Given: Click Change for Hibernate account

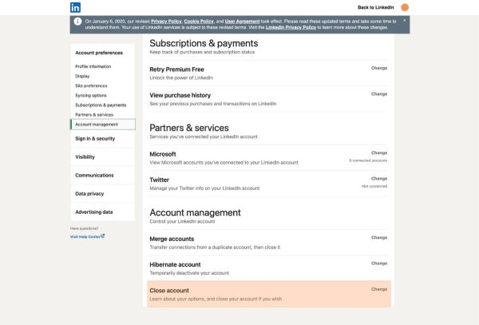Looking at the screenshot, I should click(379, 264).
